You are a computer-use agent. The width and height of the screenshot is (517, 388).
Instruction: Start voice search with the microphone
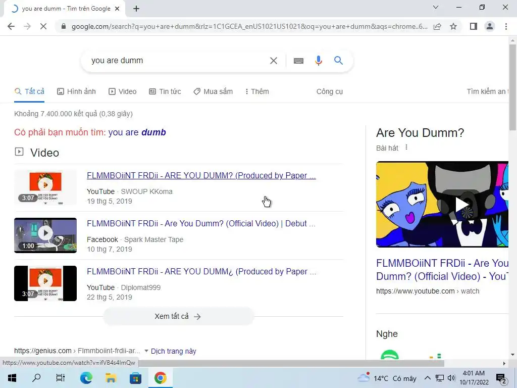click(319, 61)
